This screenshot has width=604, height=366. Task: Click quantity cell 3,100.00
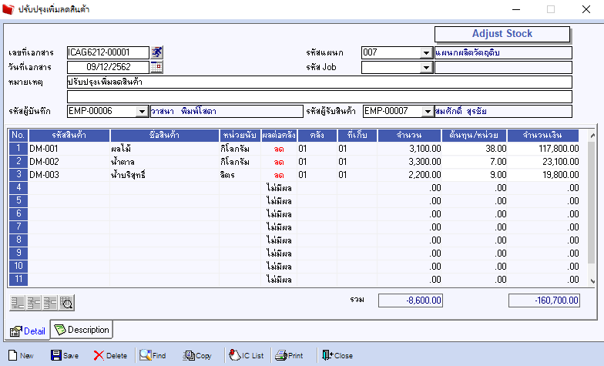coord(410,148)
